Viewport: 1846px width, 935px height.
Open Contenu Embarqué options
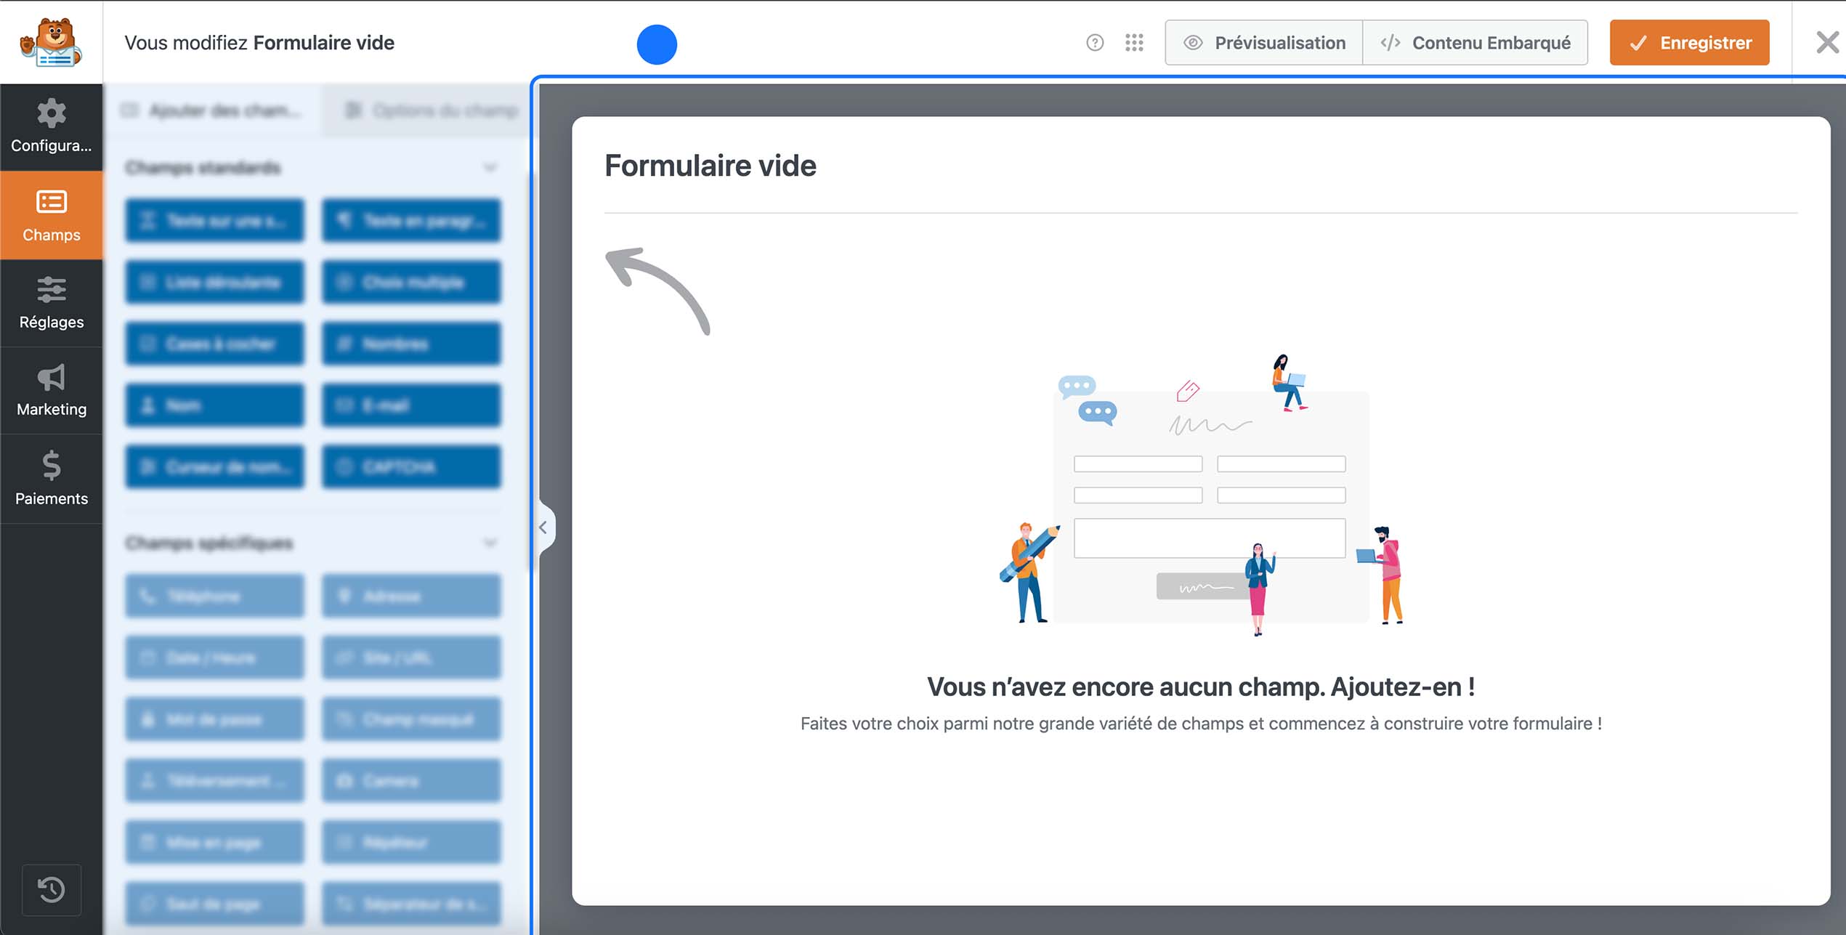(1475, 42)
